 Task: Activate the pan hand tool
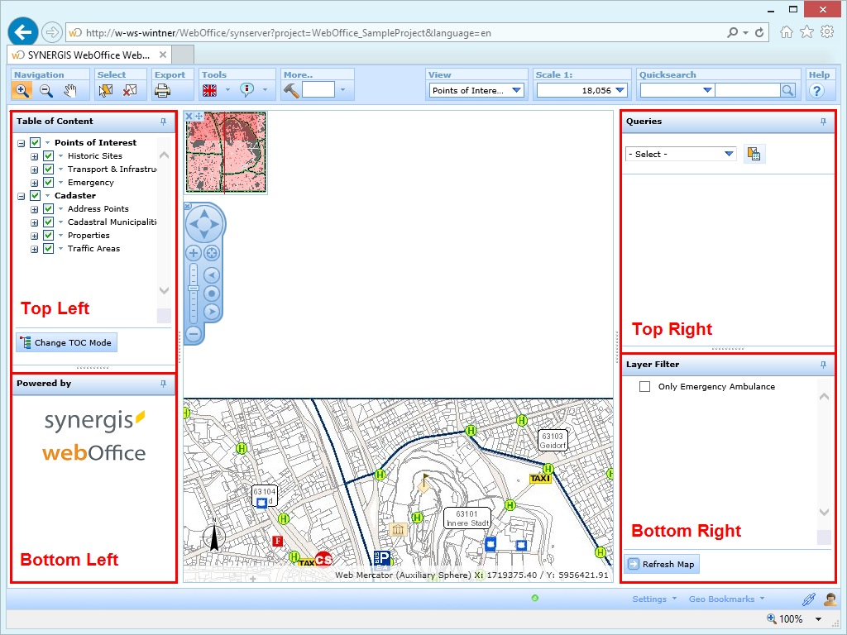click(70, 90)
